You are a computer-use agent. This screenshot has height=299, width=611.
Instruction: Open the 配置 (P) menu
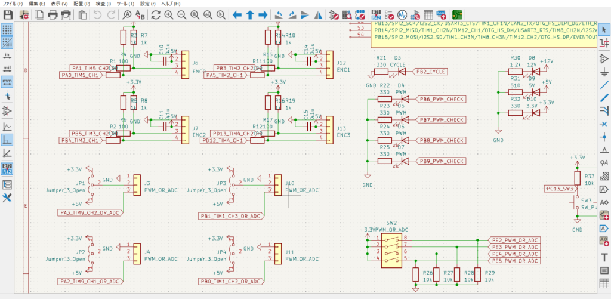82,4
